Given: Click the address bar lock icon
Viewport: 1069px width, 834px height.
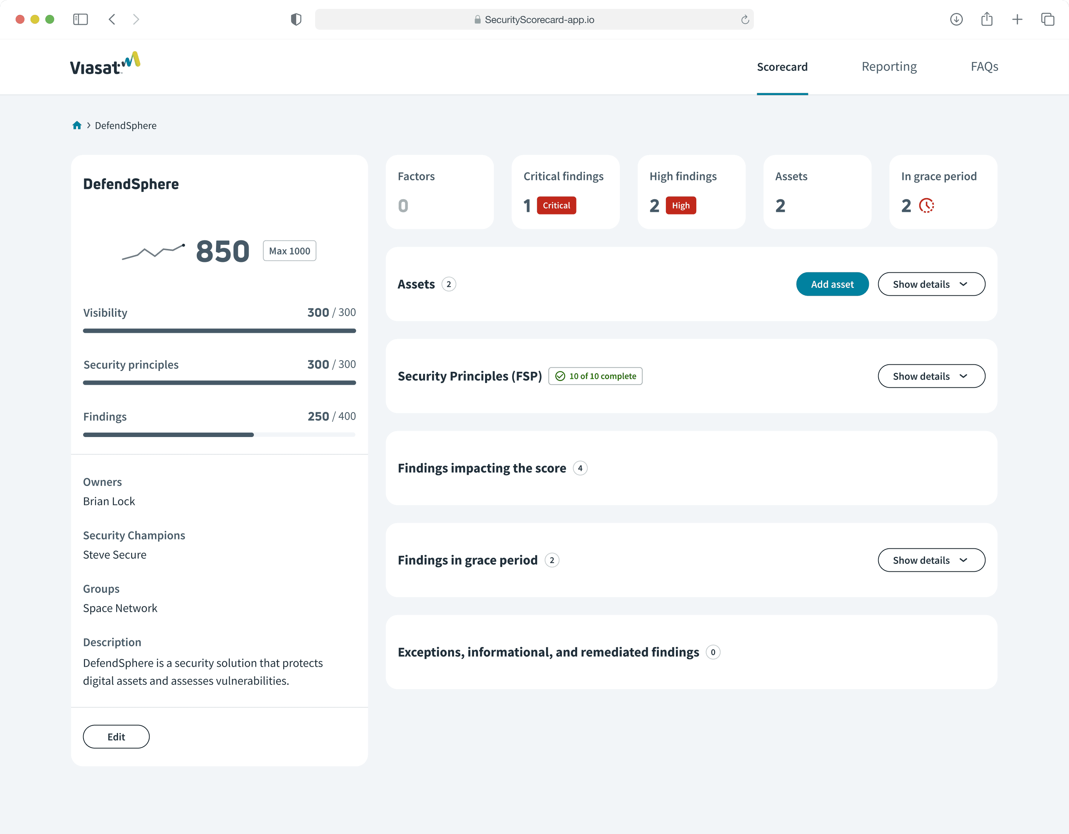Looking at the screenshot, I should (477, 20).
